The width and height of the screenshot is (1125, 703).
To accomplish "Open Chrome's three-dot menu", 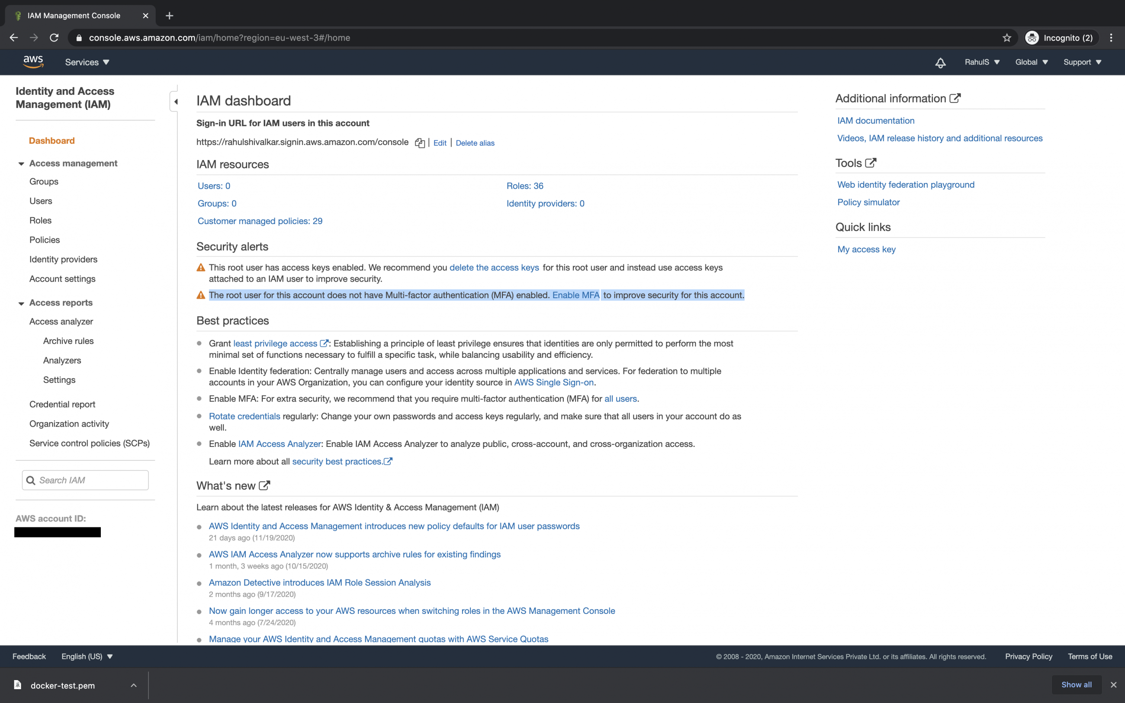I will (x=1111, y=38).
